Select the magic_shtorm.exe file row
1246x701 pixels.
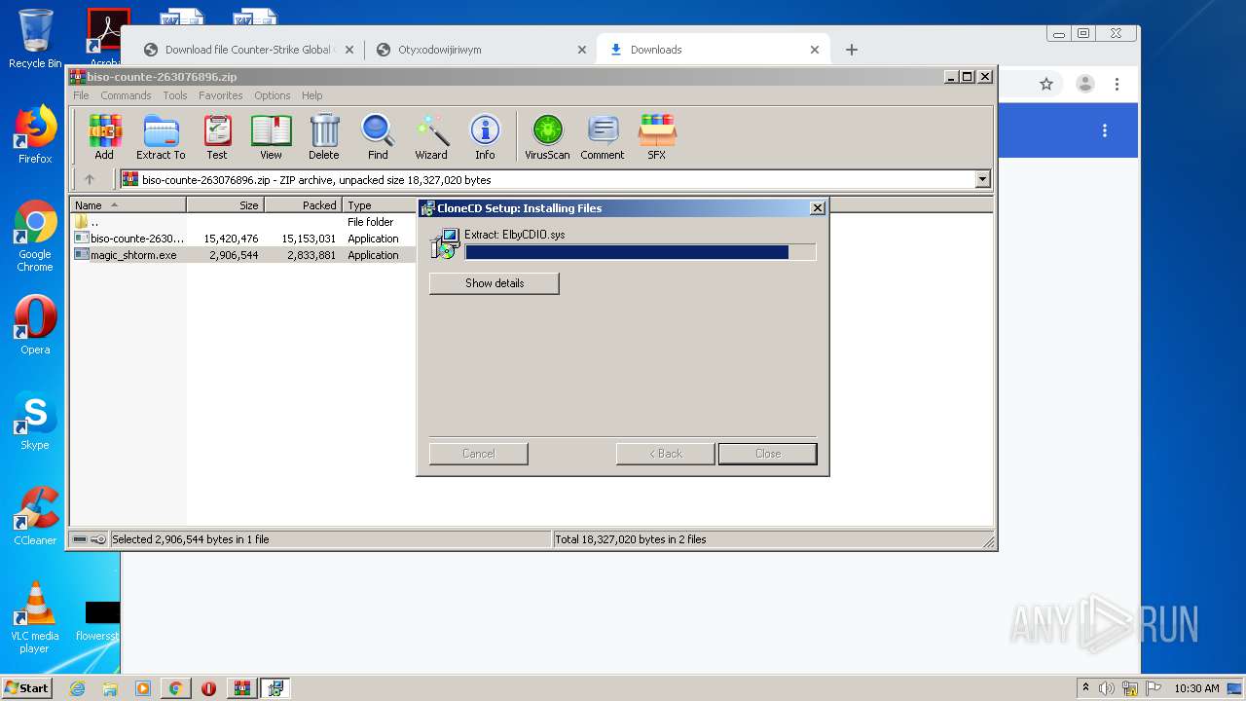243,255
